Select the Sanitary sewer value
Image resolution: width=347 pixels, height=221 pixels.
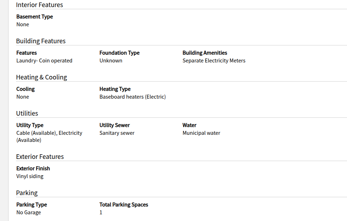click(117, 133)
